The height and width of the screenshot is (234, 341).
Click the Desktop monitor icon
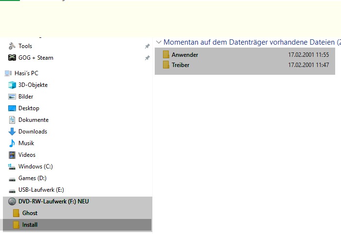point(12,108)
